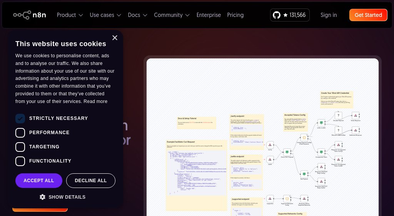The width and height of the screenshot is (394, 216).
Task: Click the /settle endpoint sticky note
Action: pos(246,172)
